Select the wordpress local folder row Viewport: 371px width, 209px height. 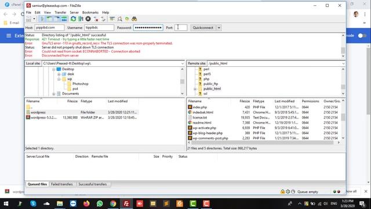pyautogui.click(x=82, y=112)
